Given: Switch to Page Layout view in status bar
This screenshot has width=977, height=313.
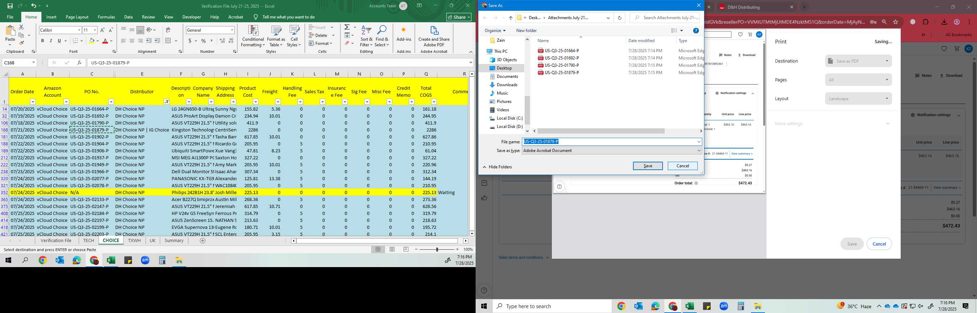Looking at the screenshot, I should (x=392, y=249).
